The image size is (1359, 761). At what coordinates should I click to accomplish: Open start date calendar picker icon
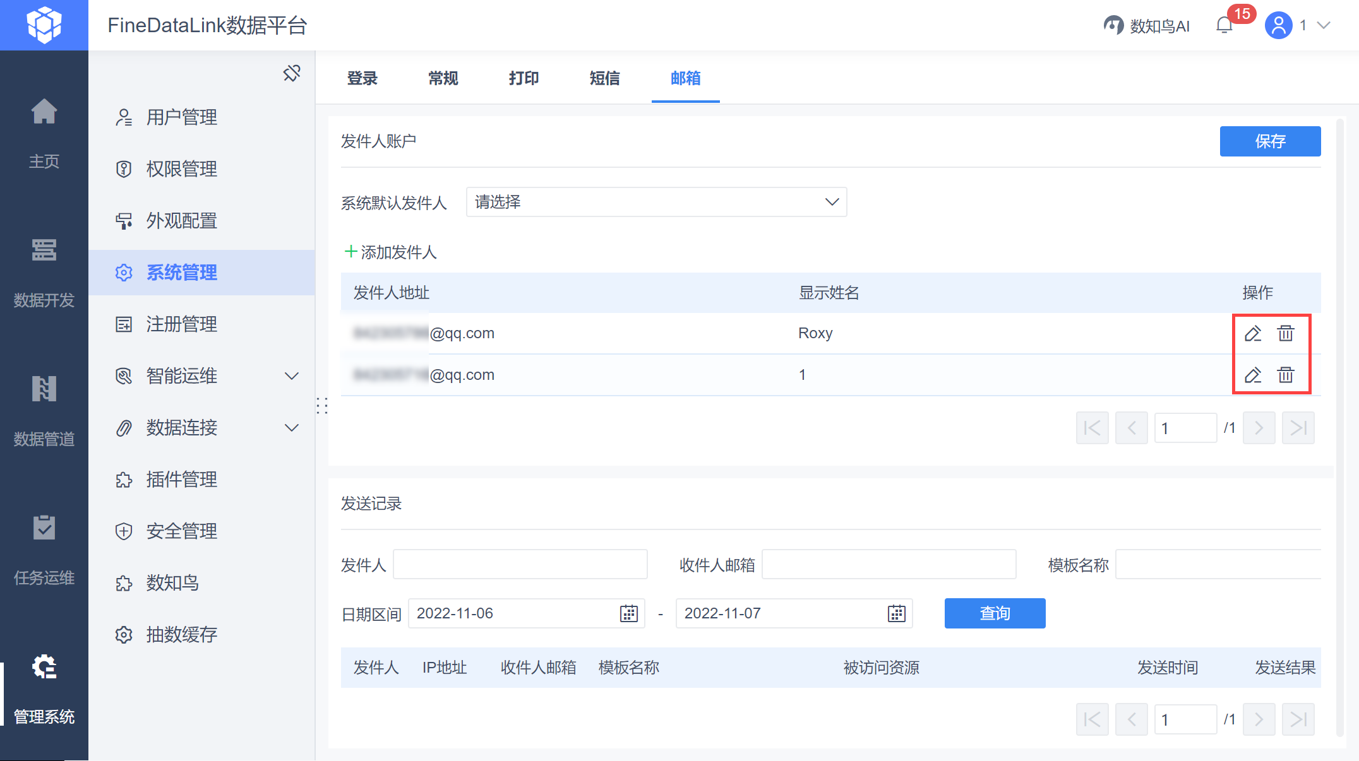pos(629,613)
